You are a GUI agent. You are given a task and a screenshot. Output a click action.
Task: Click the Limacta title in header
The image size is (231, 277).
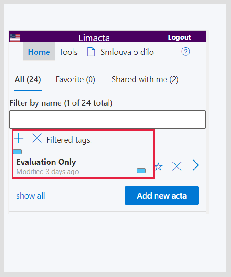point(94,38)
